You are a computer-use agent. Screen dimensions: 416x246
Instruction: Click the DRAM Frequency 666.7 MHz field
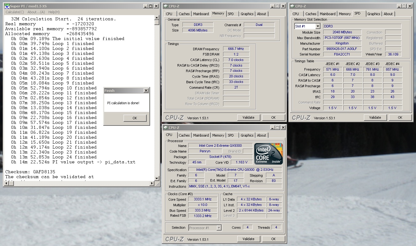pos(236,49)
